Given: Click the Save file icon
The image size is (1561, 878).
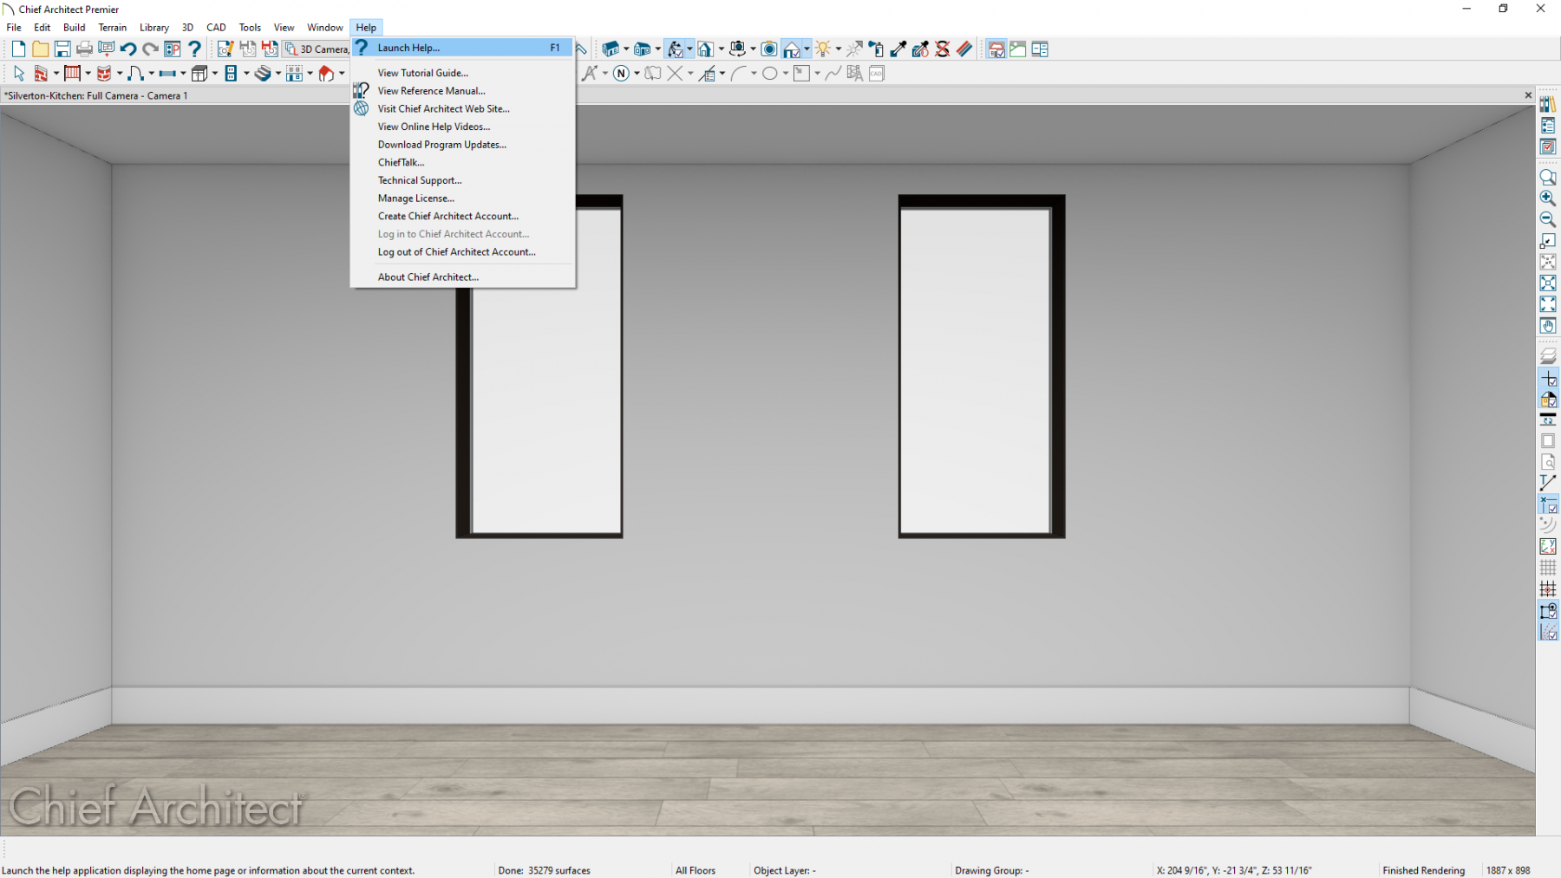Looking at the screenshot, I should click(62, 49).
